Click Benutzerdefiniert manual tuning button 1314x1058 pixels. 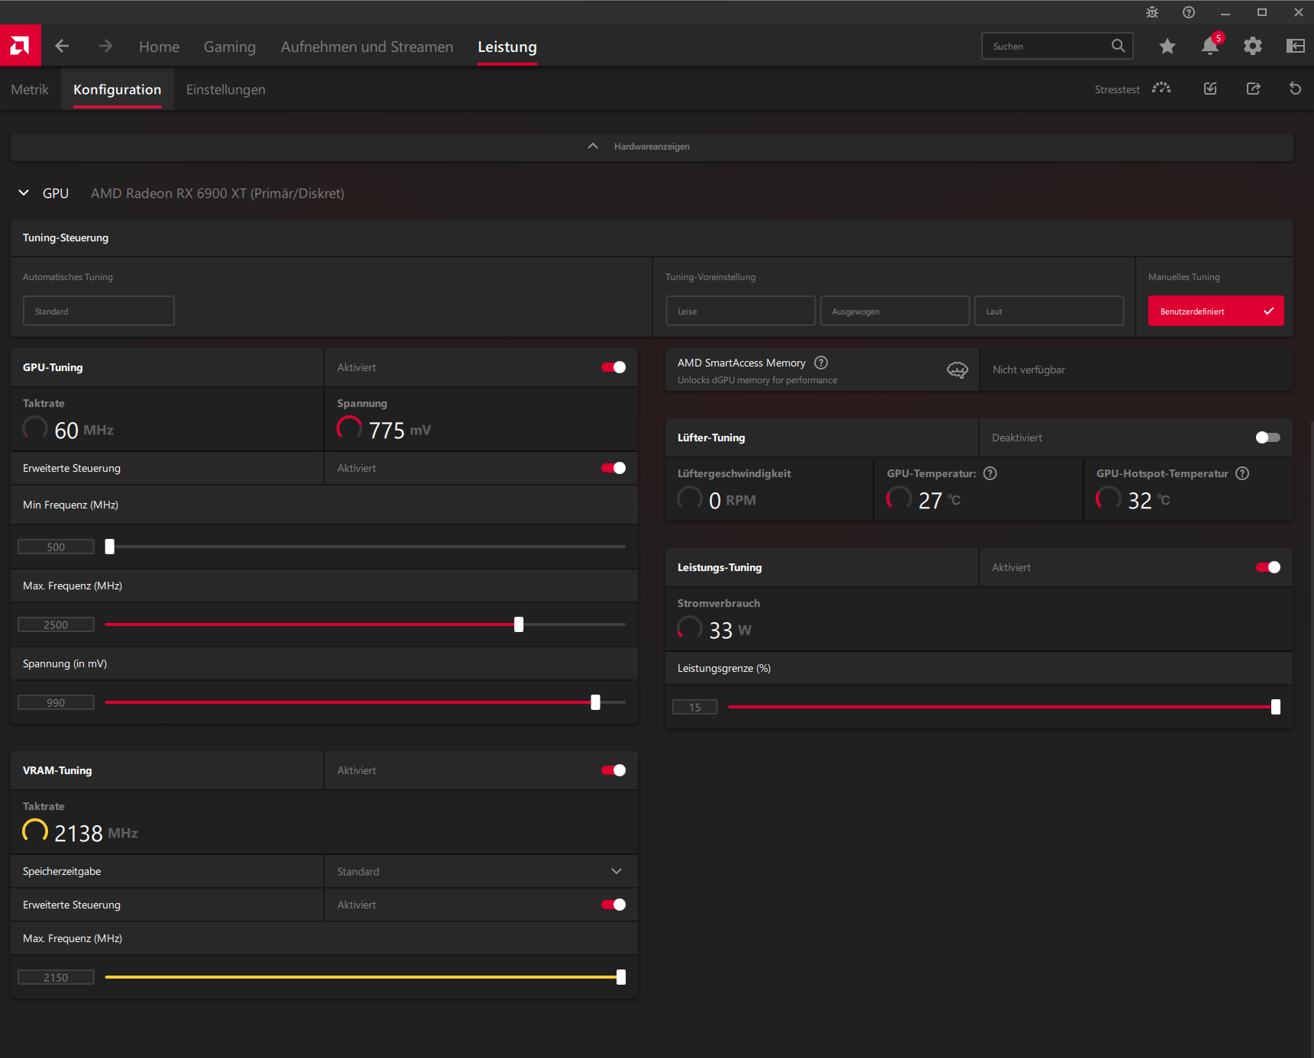click(x=1216, y=311)
